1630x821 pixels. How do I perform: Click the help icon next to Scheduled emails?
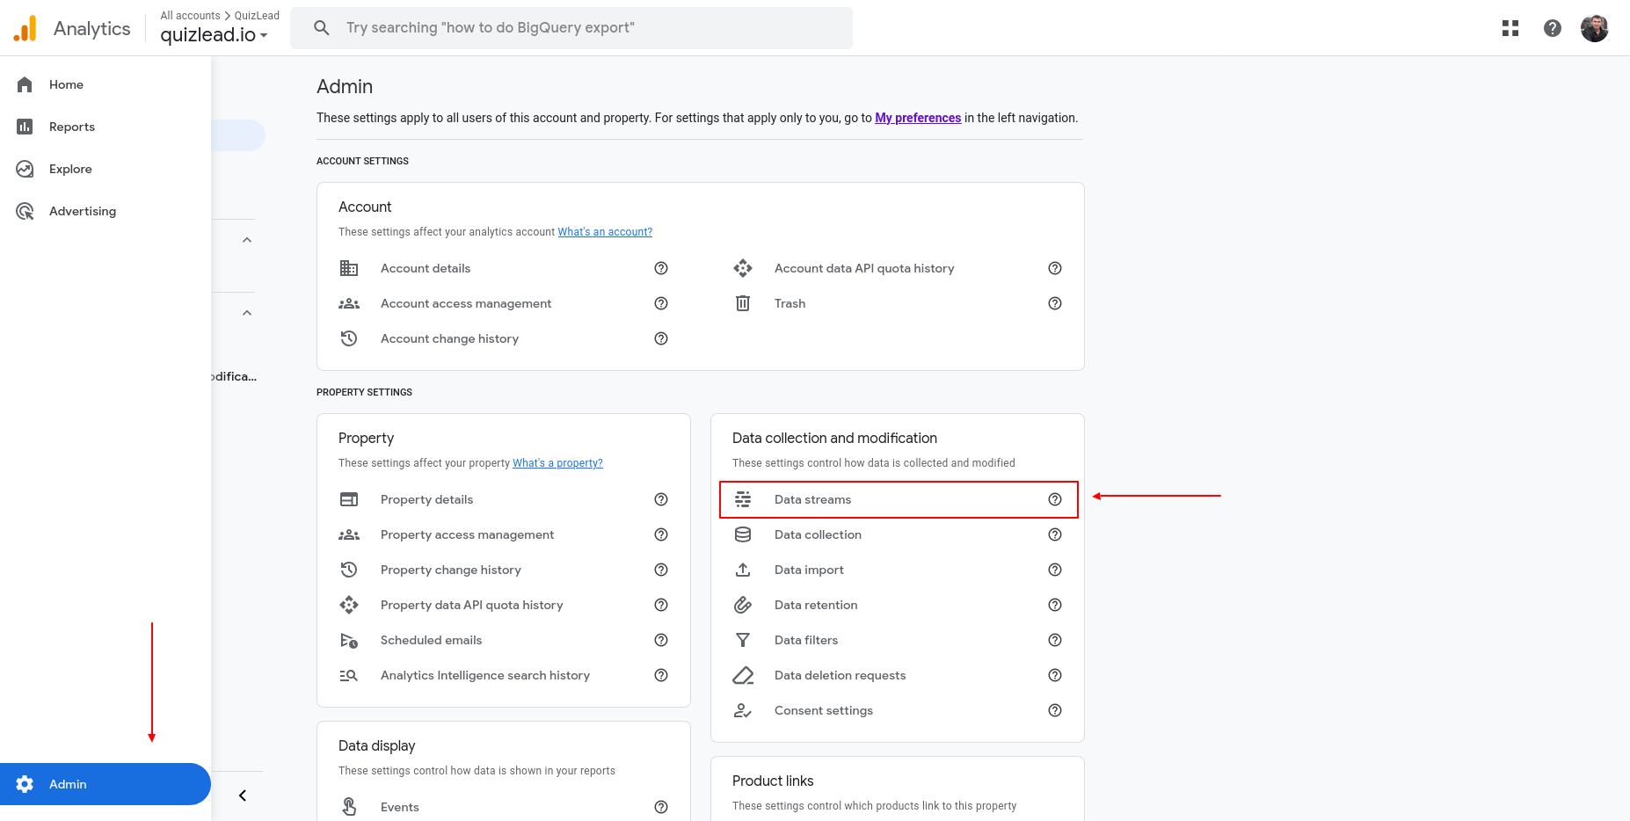pos(661,640)
